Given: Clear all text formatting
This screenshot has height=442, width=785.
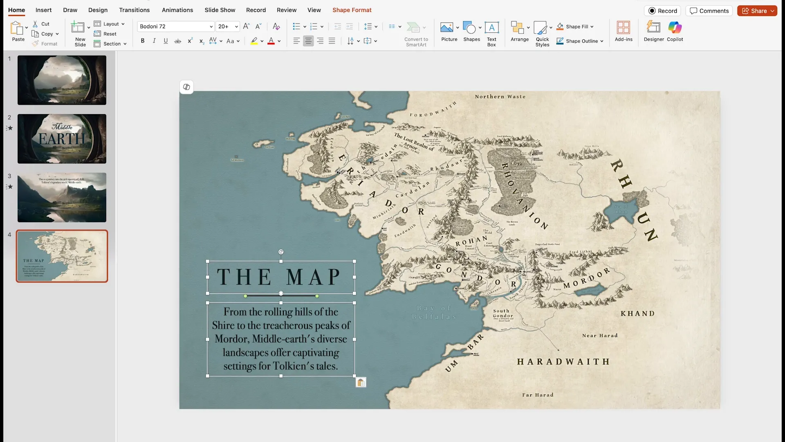Looking at the screenshot, I should coord(276,26).
